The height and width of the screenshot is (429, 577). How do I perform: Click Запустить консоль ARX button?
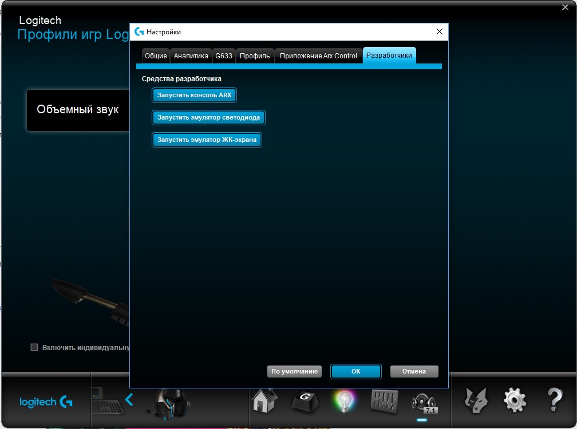194,95
